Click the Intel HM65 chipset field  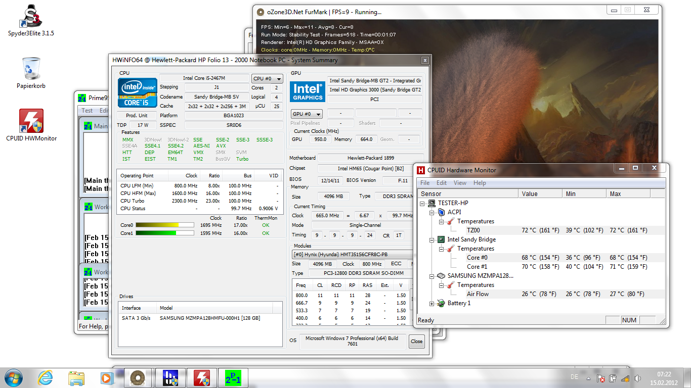click(x=370, y=168)
